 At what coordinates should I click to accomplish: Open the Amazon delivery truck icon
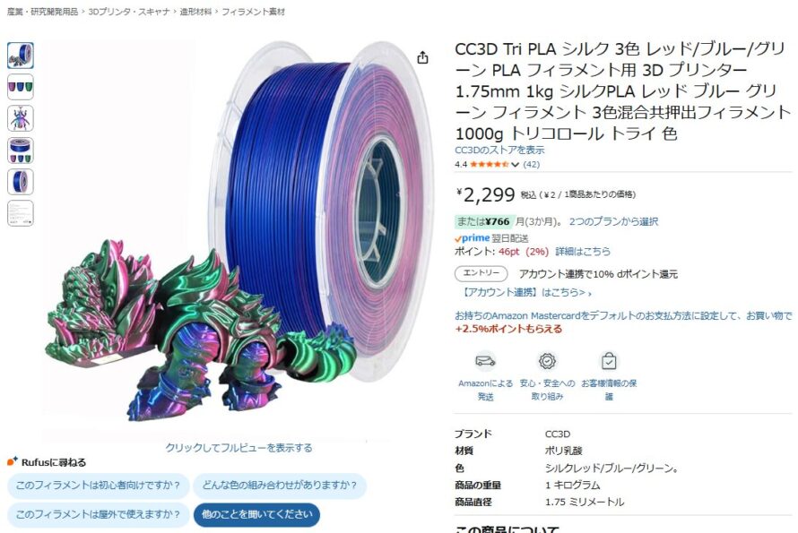(485, 361)
